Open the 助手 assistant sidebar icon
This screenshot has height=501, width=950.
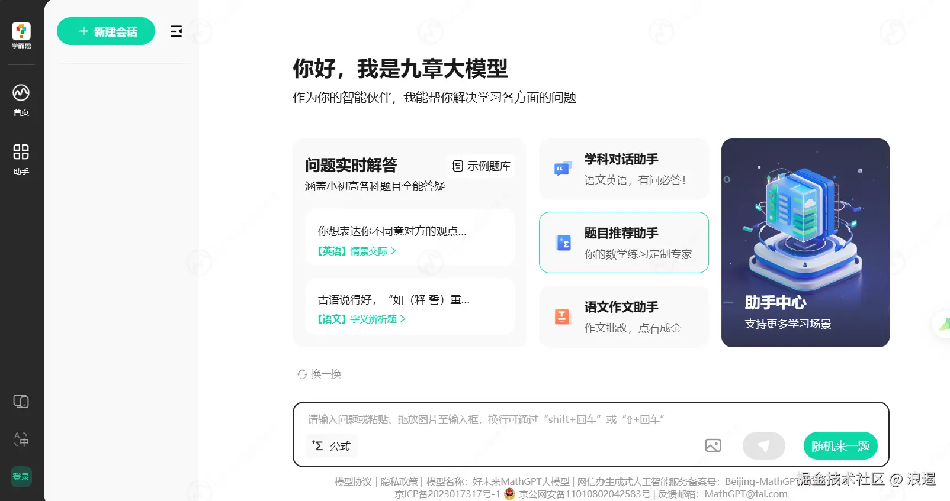click(x=21, y=159)
